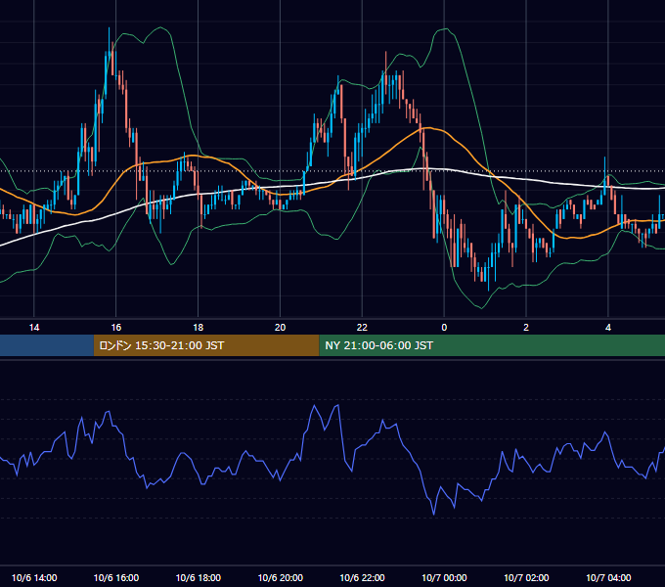Click hour label 16 on upper axis
Screen dimensions: 665x587
click(115, 328)
